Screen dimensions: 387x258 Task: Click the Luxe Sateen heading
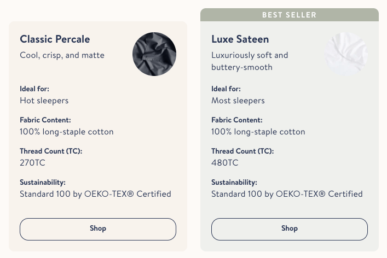[x=240, y=39]
